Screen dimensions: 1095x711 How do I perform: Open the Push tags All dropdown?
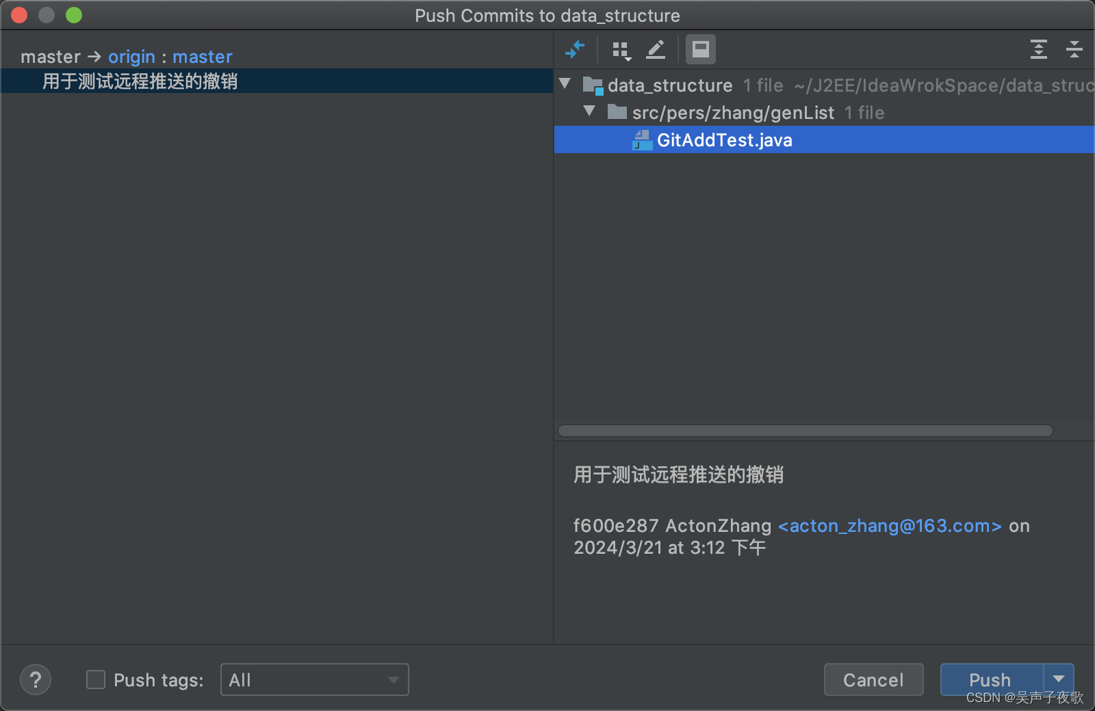pos(315,680)
